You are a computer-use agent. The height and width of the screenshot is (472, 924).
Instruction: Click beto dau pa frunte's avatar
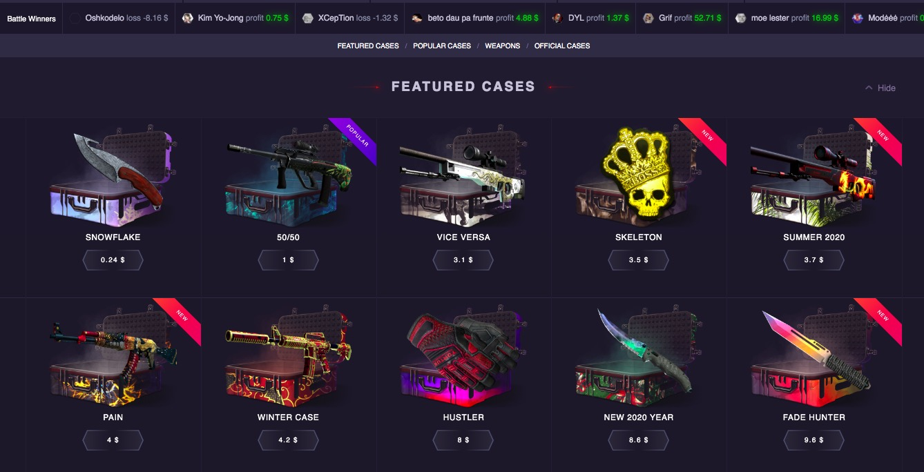tap(417, 18)
